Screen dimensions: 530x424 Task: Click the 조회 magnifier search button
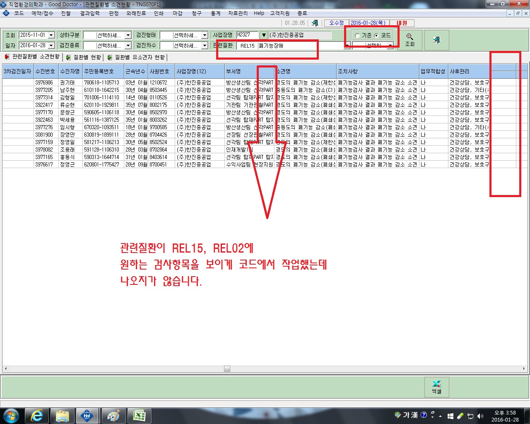pyautogui.click(x=410, y=40)
